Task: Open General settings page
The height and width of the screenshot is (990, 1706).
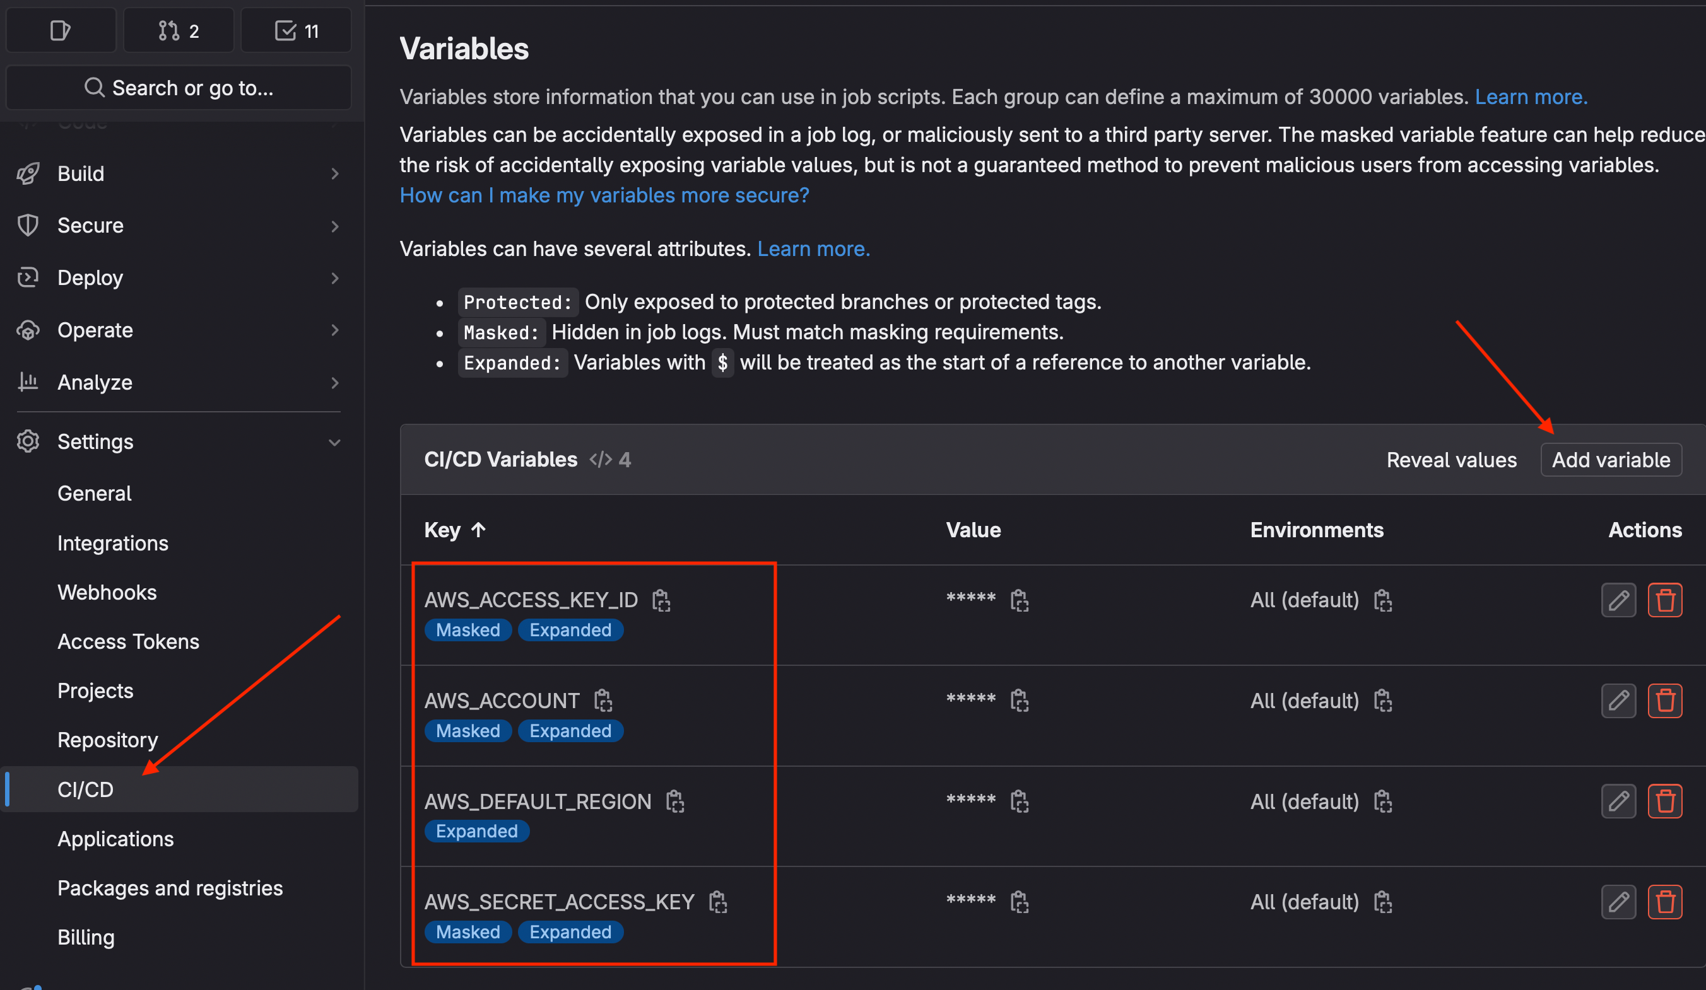Action: tap(94, 493)
